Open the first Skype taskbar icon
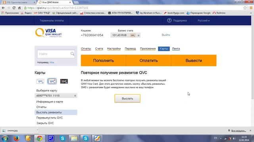This screenshot has width=254, height=142. 63,138
